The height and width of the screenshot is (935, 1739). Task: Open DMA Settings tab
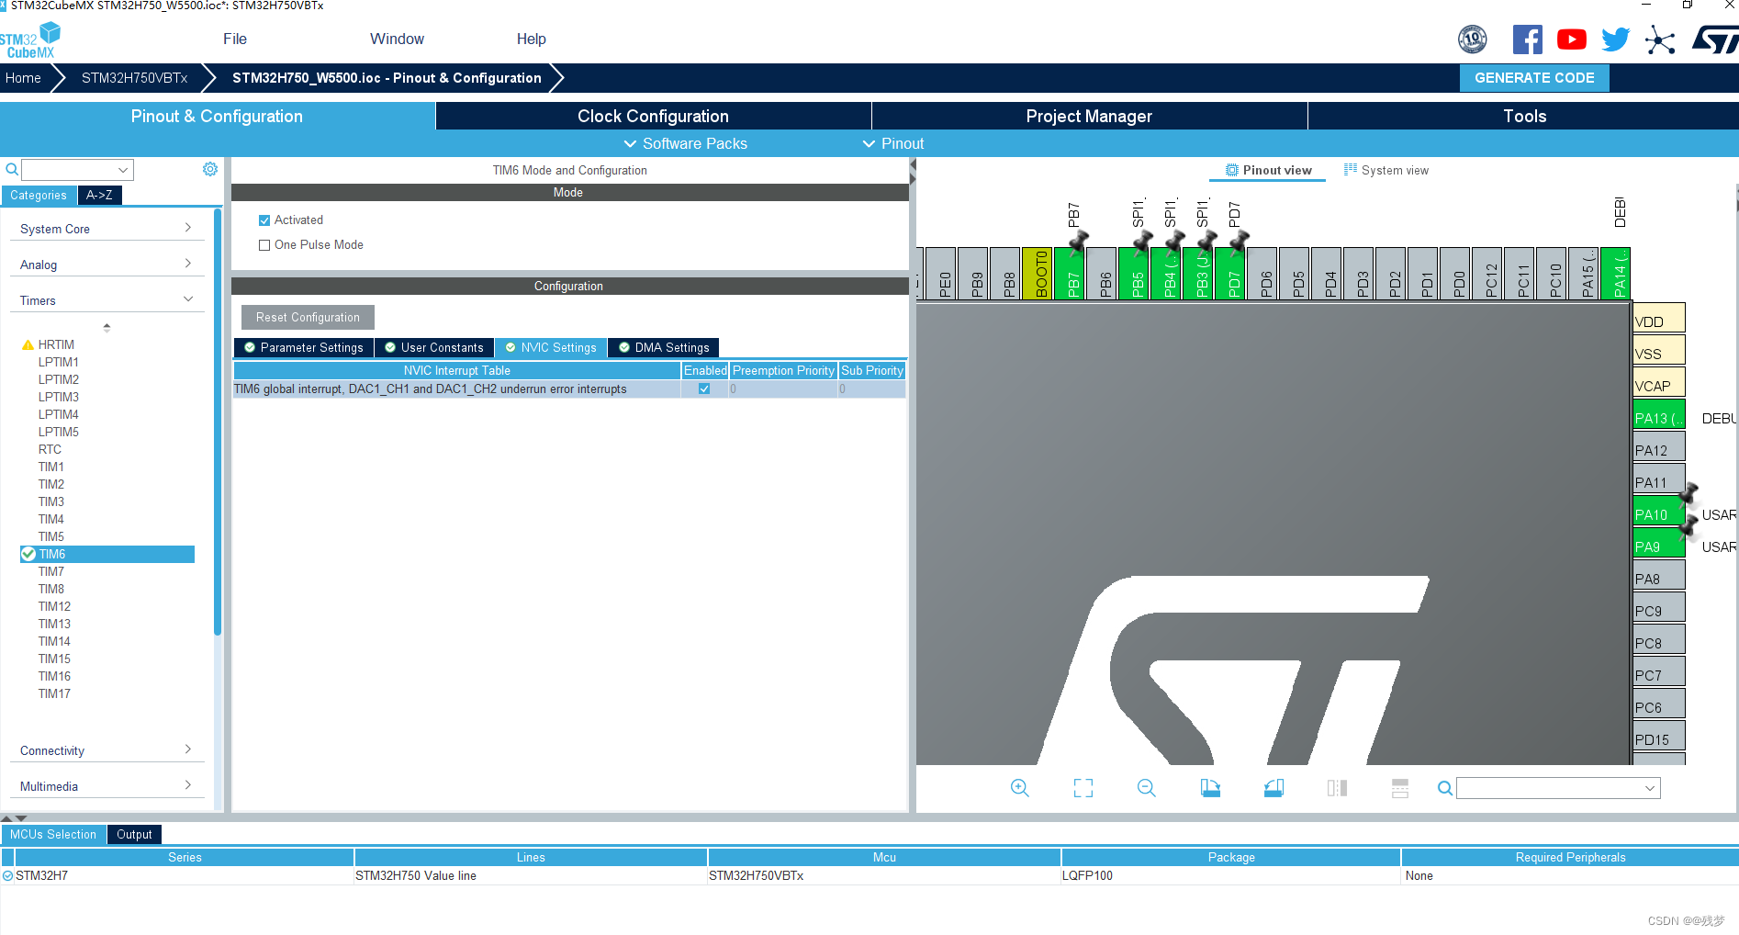[x=664, y=347]
